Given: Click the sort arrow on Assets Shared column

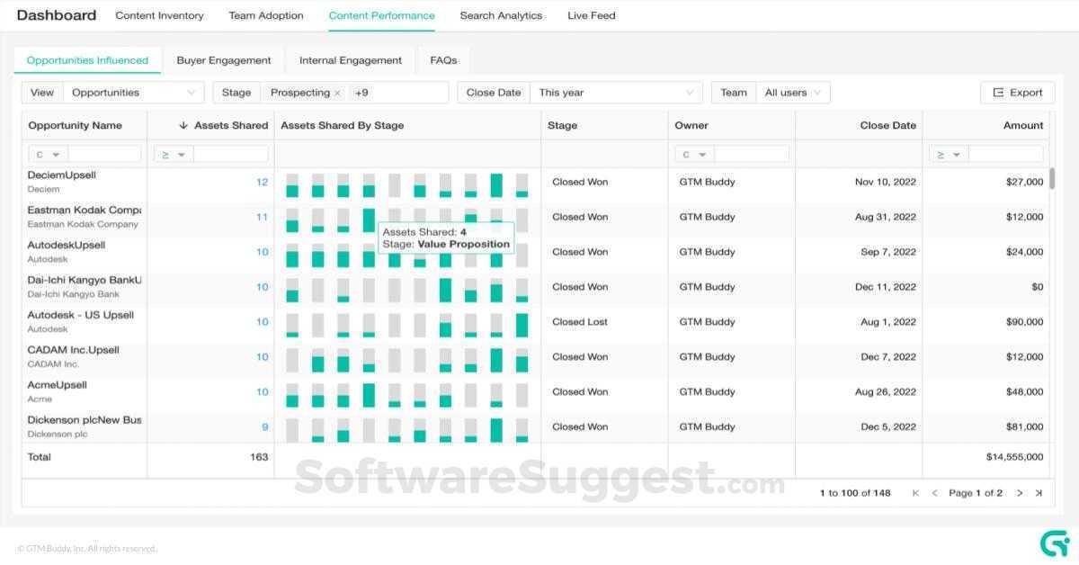Looking at the screenshot, I should (186, 125).
